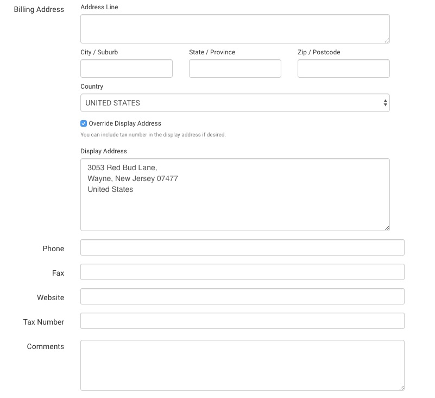Click the Comments resize handle corner

(401, 388)
